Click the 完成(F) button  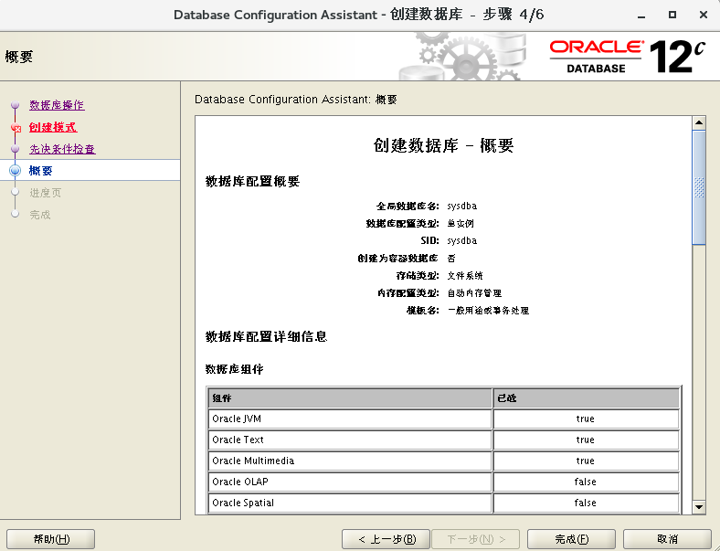tap(571, 539)
